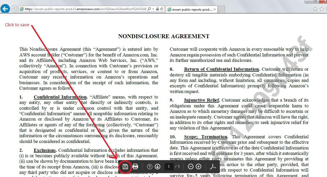Click the site favicon in address bar
The image size is (327, 177).
22,9
